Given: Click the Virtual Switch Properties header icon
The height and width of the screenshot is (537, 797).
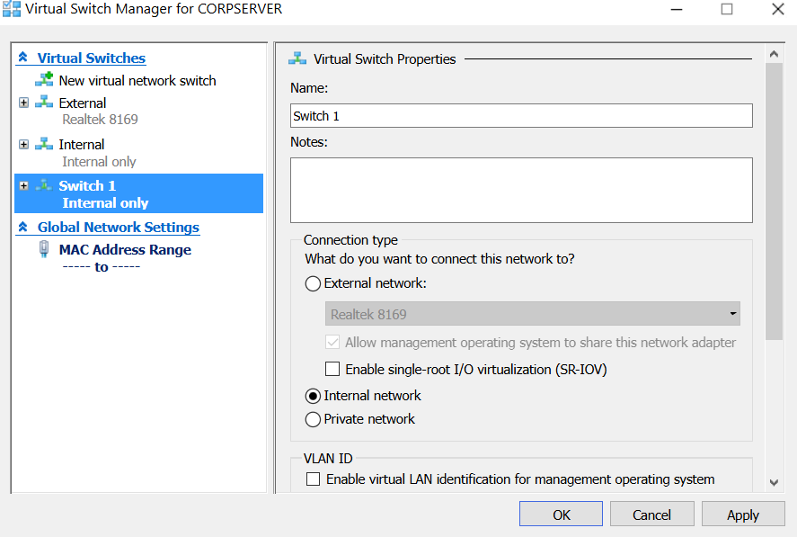Looking at the screenshot, I should click(x=297, y=58).
